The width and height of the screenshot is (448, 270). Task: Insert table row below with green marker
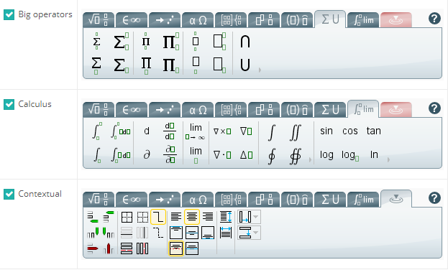tap(93, 217)
